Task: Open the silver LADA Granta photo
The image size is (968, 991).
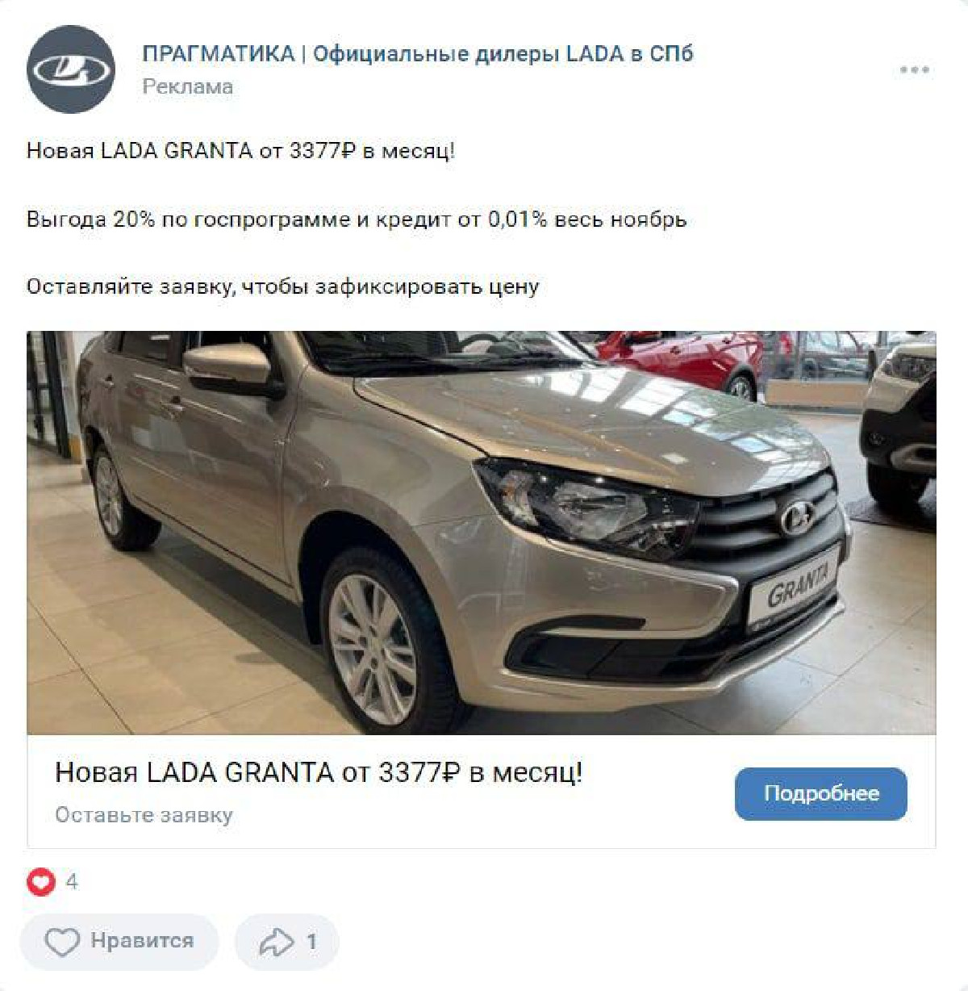Action: tap(482, 533)
